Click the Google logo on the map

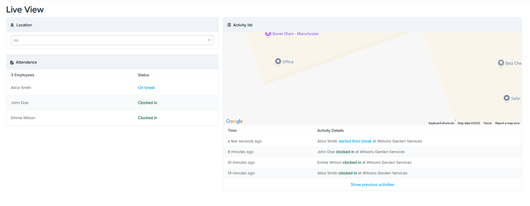click(234, 121)
